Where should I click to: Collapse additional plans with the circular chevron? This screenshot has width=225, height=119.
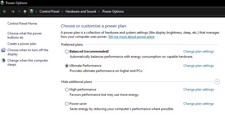coord(217,82)
